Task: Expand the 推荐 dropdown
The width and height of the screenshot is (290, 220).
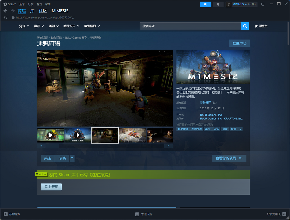Action: pyautogui.click(x=39, y=26)
